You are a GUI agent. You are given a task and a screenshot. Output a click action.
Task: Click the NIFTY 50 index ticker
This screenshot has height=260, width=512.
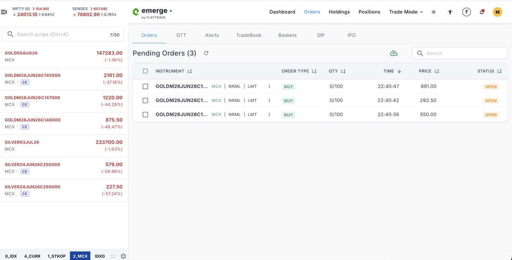coord(33,12)
